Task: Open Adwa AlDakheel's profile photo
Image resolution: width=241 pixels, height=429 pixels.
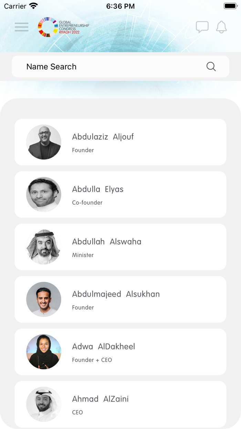Action: tap(44, 352)
